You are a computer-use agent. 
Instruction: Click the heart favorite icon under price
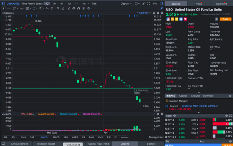[x=185, y=19]
